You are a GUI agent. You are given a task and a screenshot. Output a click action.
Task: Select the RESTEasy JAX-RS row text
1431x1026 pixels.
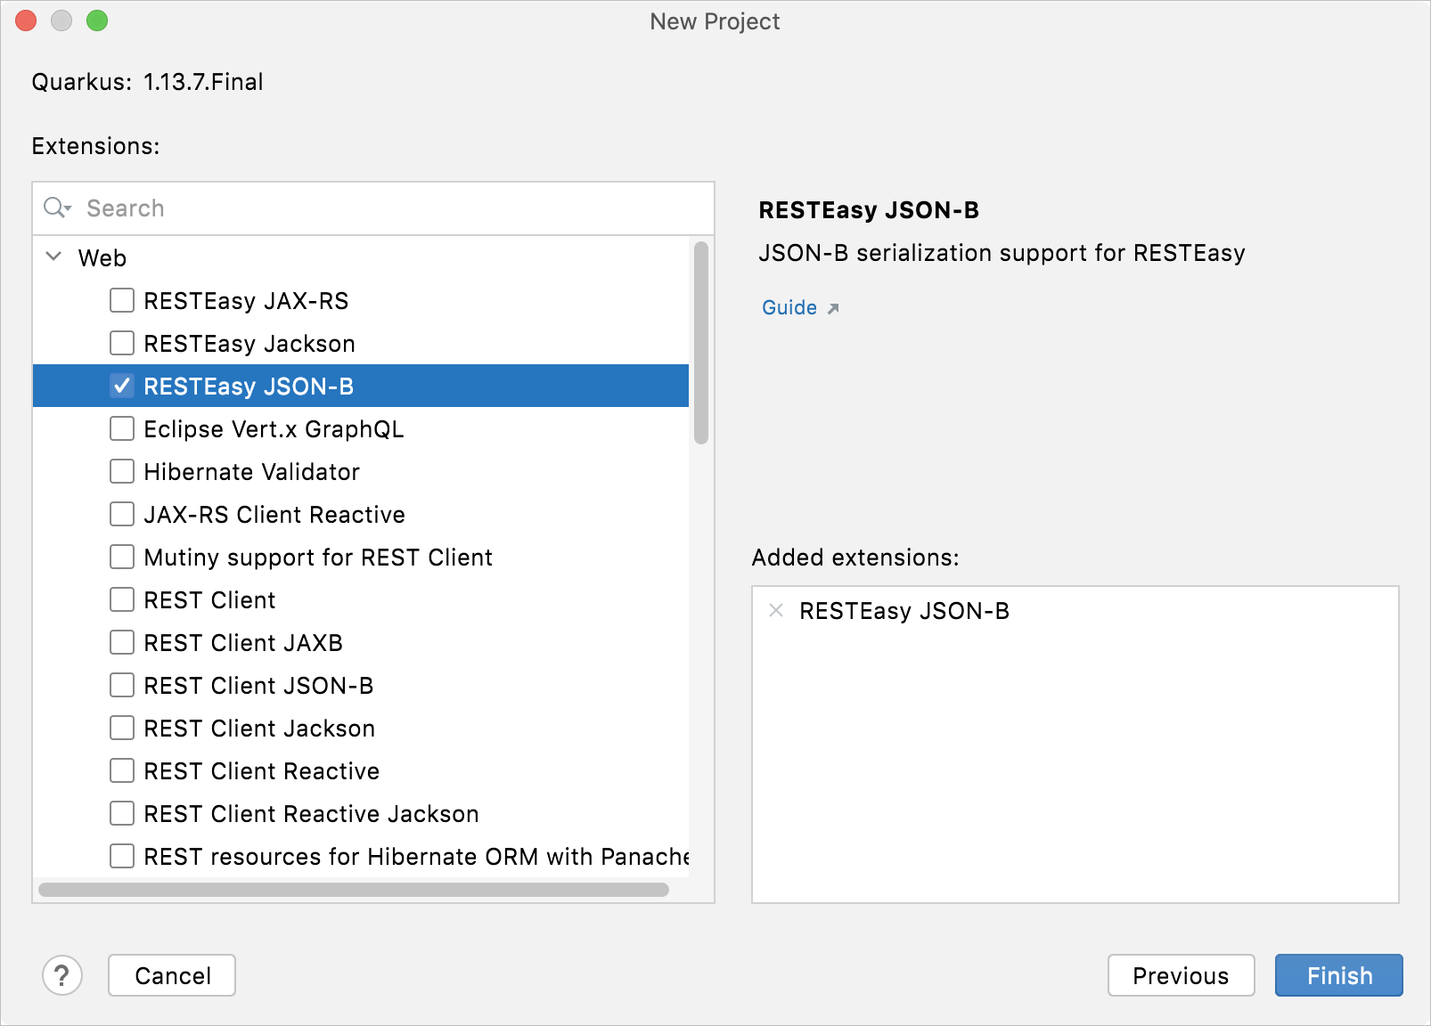point(246,301)
